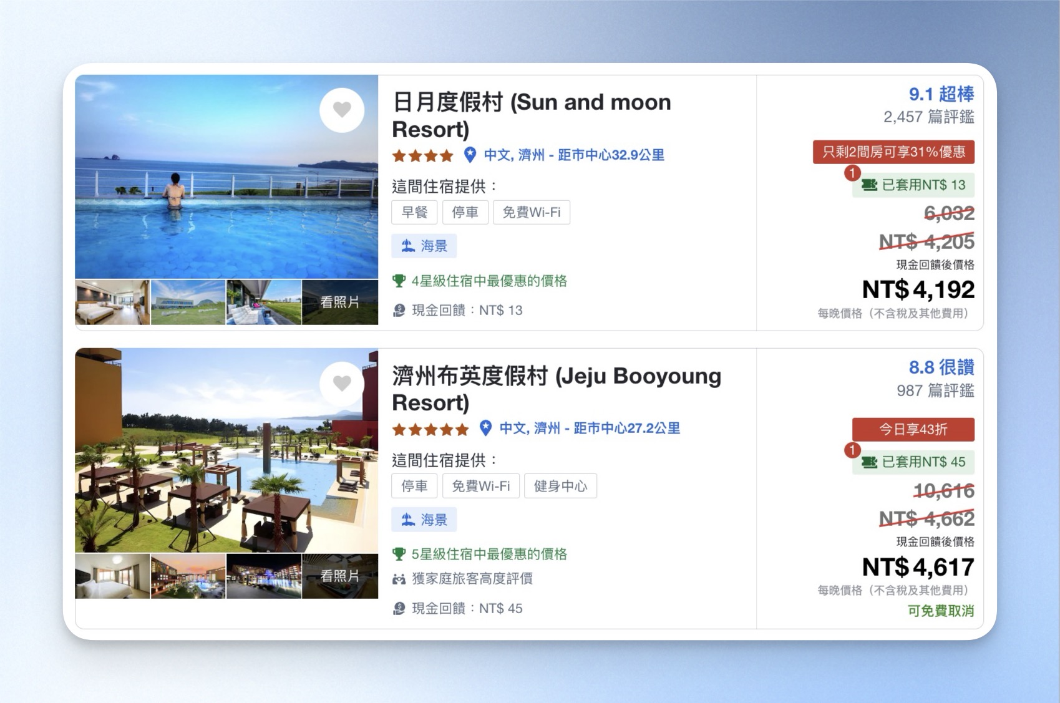The height and width of the screenshot is (703, 1060).
Task: Click 現金回饋後價格 label above NT$ 4,617
Action: (935, 542)
